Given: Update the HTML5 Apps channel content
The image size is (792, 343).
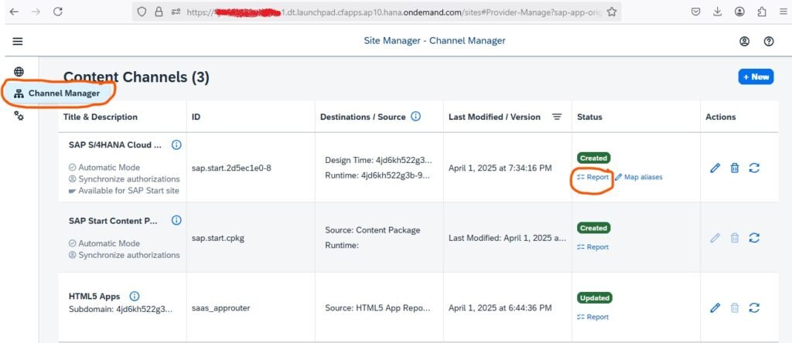Looking at the screenshot, I should click(754, 307).
